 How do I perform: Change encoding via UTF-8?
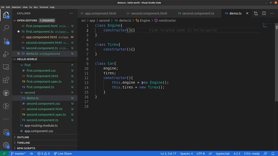click(x=201, y=153)
